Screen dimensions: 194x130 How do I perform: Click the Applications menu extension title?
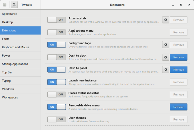(x=81, y=31)
